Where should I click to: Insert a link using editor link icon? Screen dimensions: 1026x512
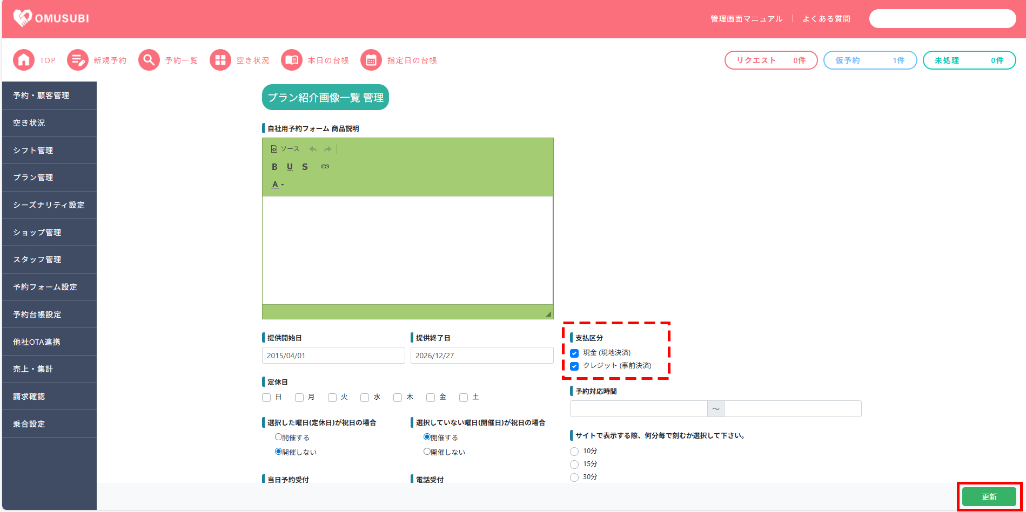point(325,167)
